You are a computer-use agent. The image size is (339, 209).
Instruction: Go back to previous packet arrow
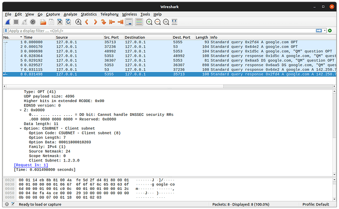point(87,22)
